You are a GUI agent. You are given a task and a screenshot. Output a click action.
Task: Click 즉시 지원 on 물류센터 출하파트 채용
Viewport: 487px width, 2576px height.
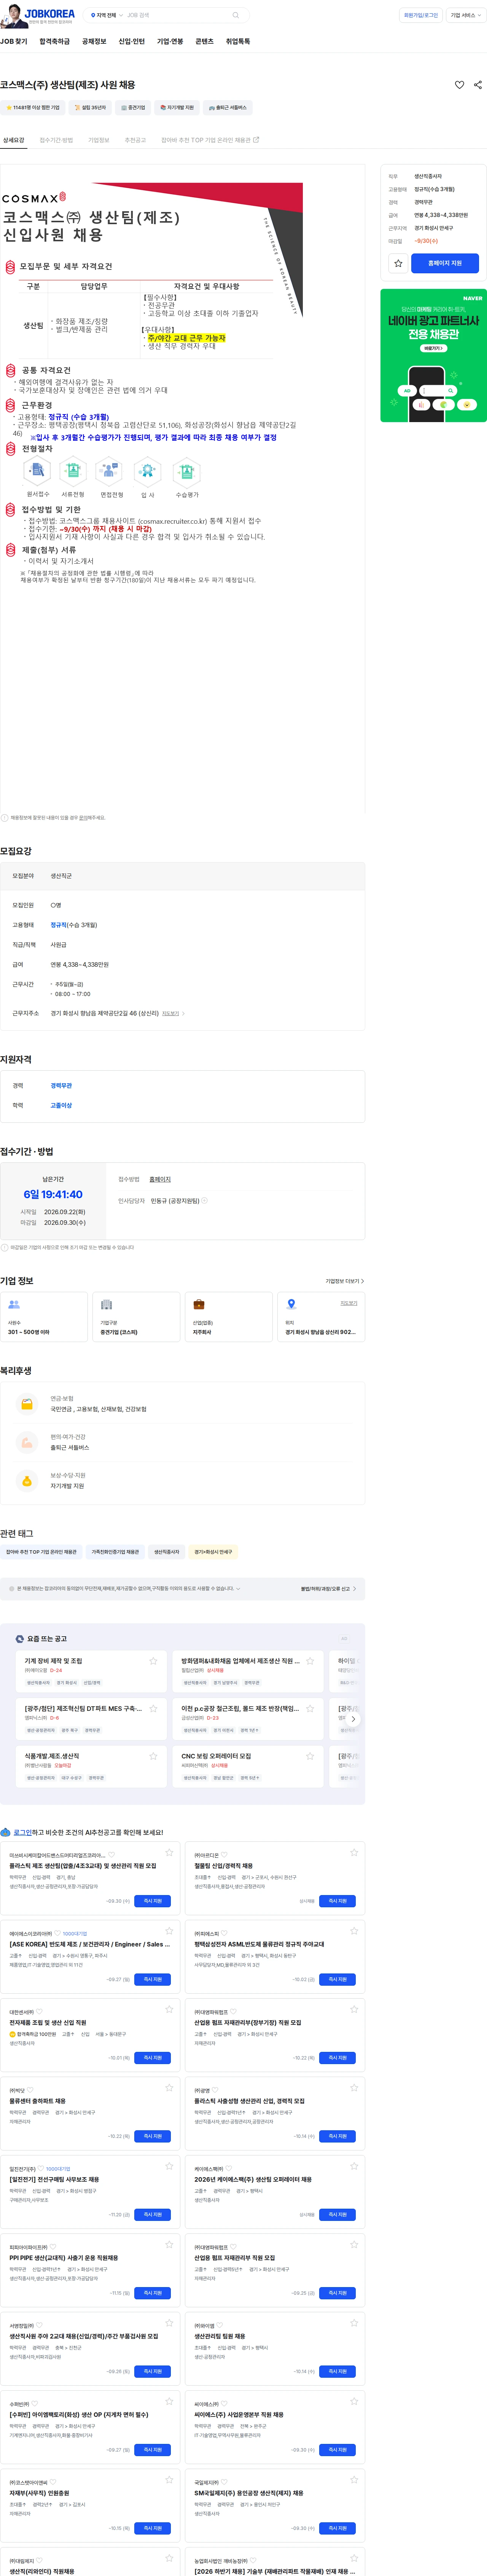tap(152, 2136)
